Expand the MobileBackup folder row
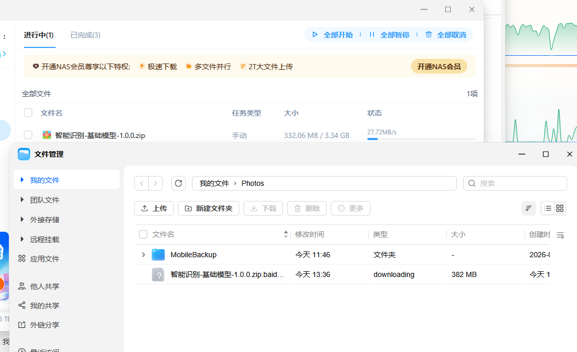The image size is (577, 352). click(144, 255)
